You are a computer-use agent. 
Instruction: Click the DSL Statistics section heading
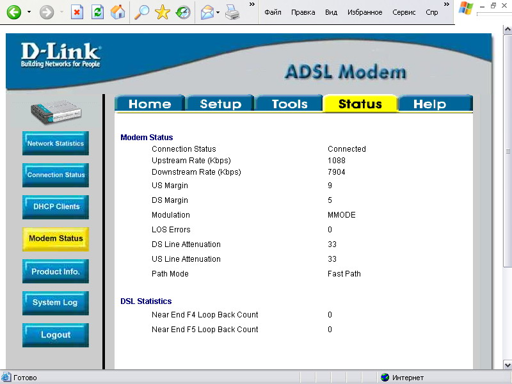tap(146, 301)
